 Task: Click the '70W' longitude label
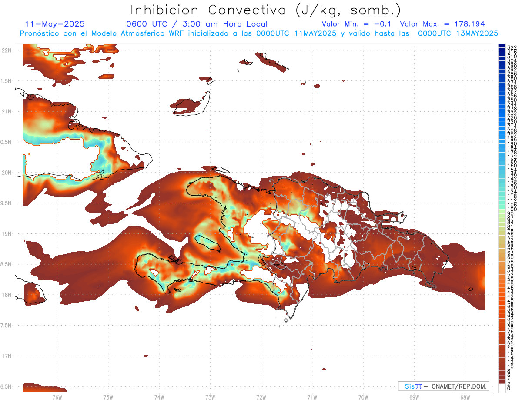[x=363, y=397]
